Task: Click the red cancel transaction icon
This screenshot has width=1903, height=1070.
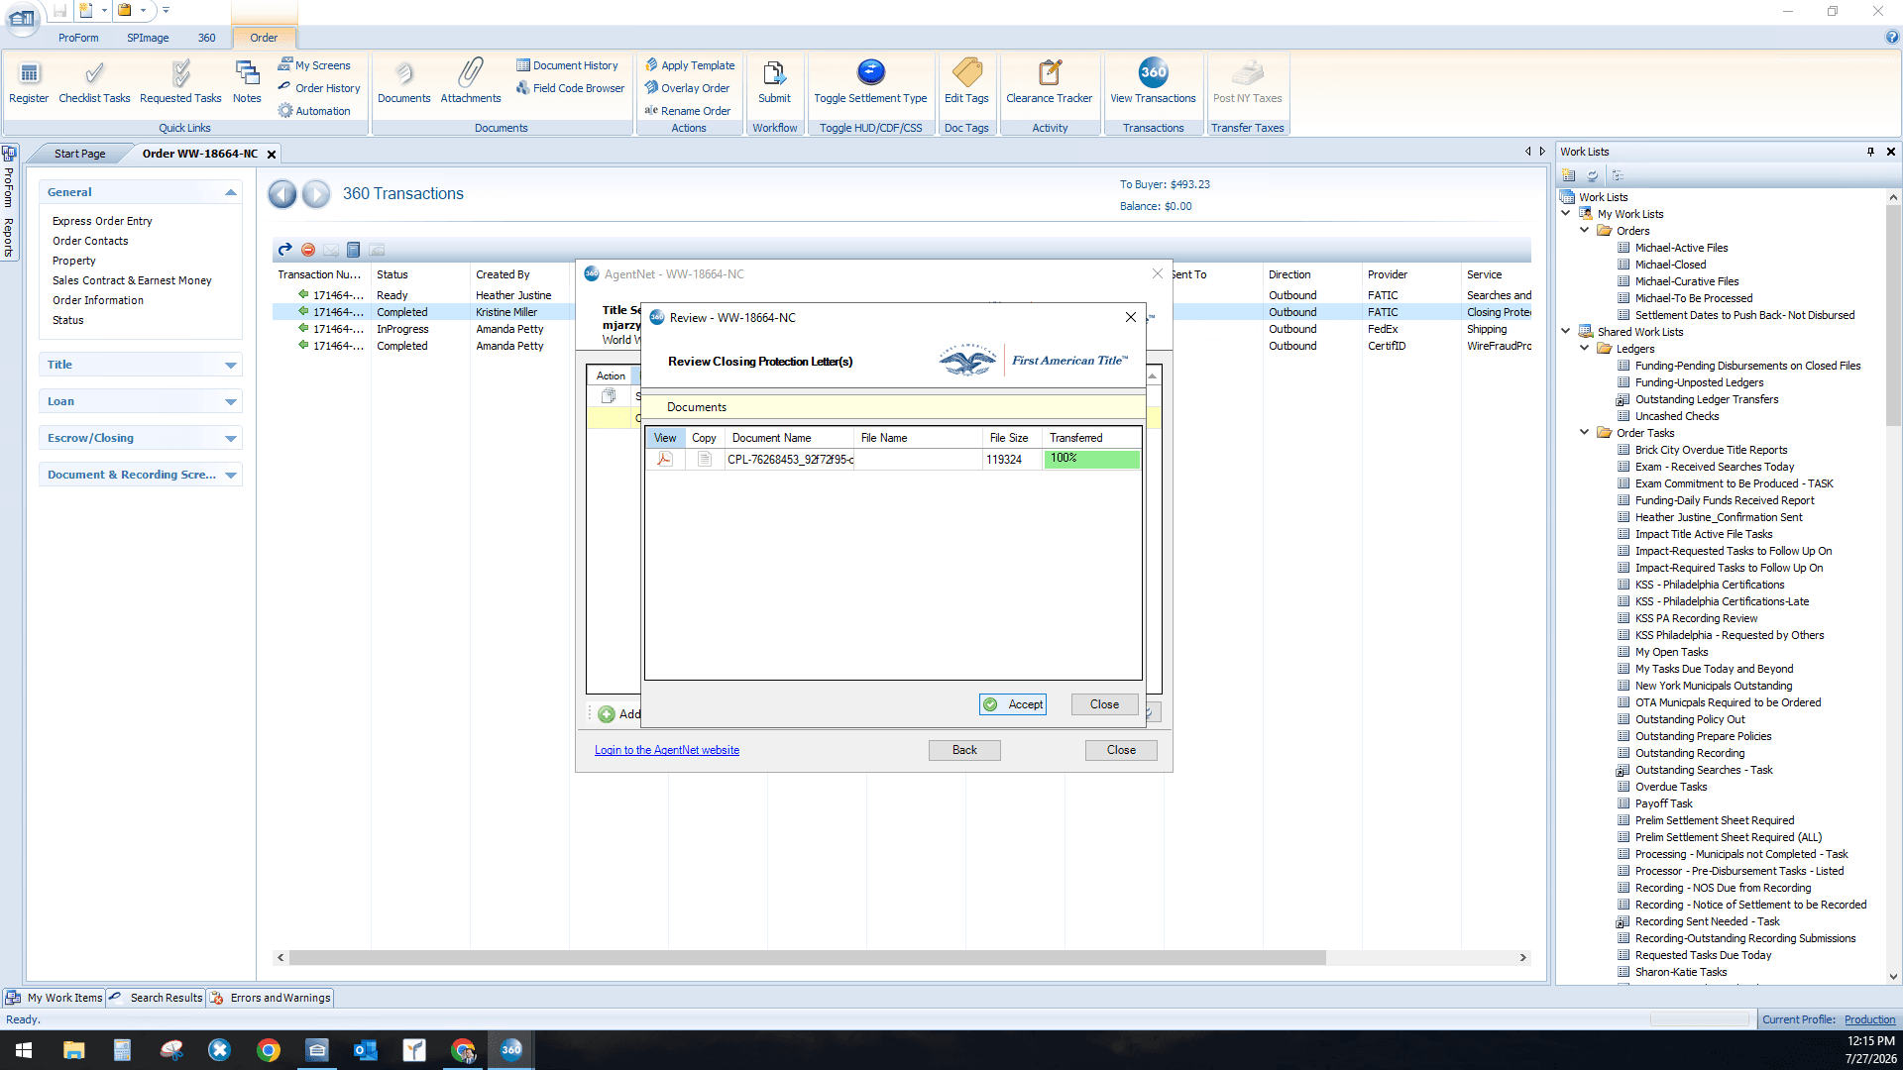Action: pos(308,250)
